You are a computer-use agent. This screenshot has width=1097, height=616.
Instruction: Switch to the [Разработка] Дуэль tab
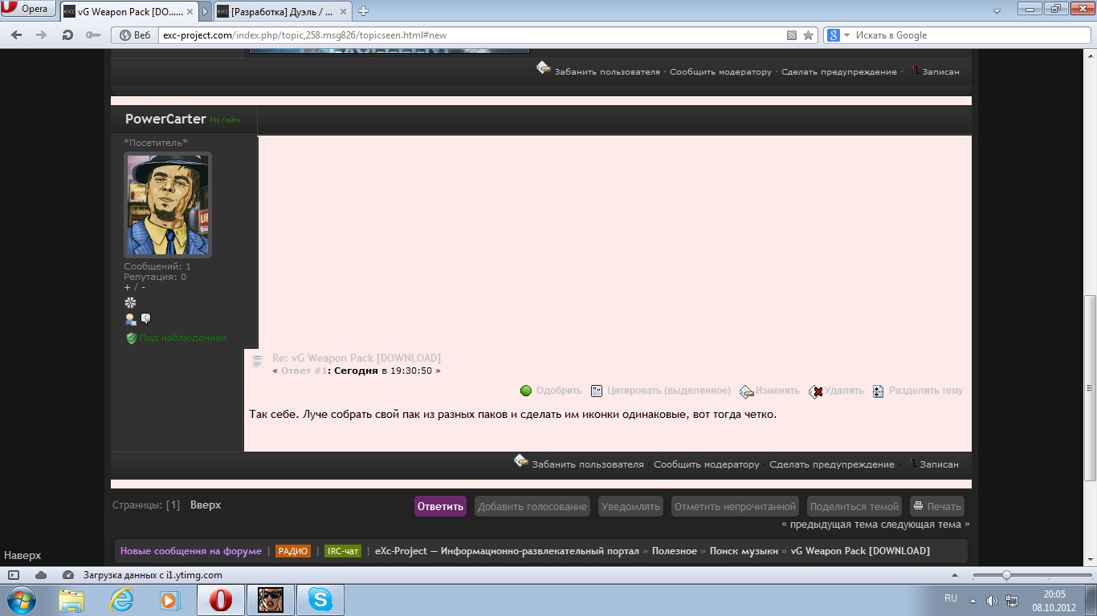pos(281,11)
